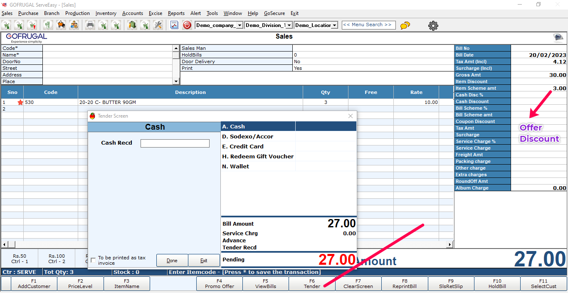
Task: Click Rs.100 Ctrl-2 quick cash button
Action: (57, 259)
